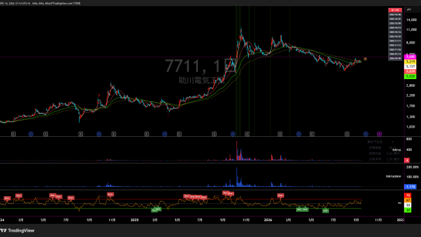Open the JPY currency selector
Screen dimensions: 421x237
412,10
